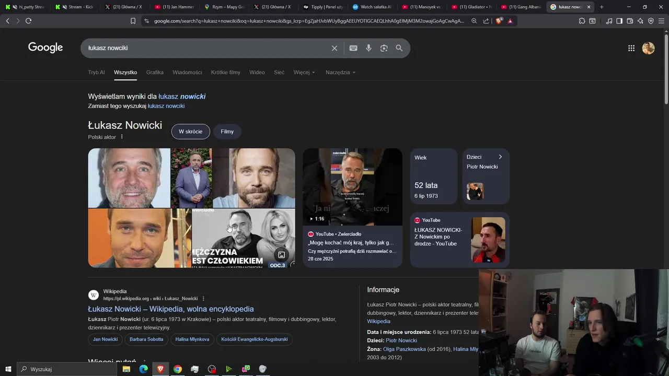Click the Halina Mlynkova chip
This screenshot has width=669, height=376.
[x=192, y=339]
